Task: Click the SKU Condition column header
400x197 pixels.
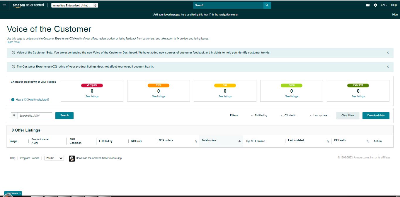Action: (x=76, y=141)
